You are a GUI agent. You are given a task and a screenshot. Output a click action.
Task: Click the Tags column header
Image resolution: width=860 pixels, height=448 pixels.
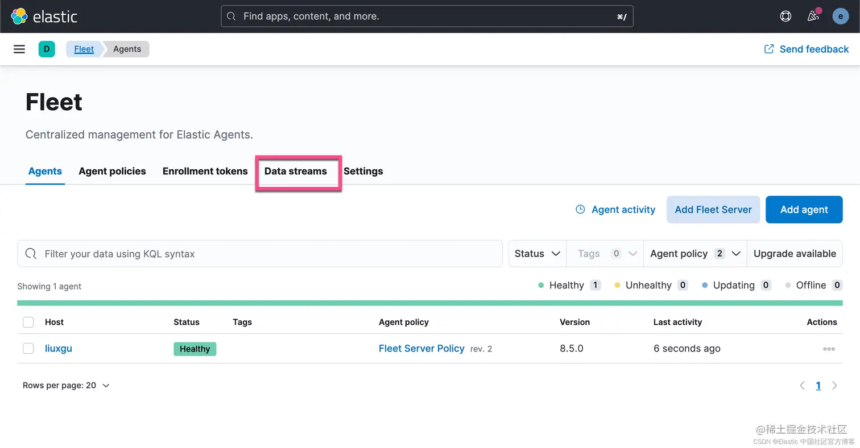pos(242,322)
